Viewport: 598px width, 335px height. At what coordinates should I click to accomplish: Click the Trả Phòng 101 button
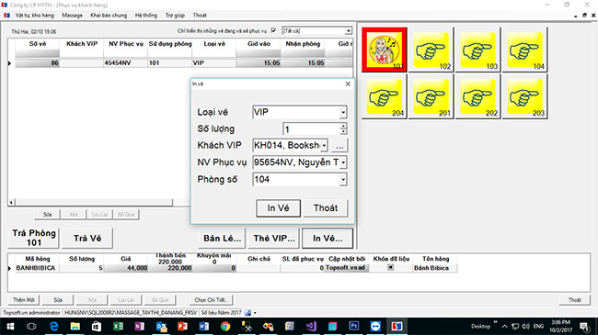point(34,238)
